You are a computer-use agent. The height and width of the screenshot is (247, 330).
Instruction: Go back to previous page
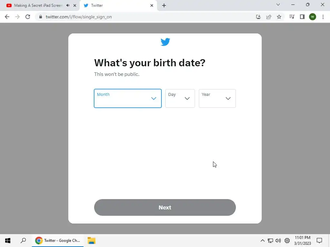pyautogui.click(x=7, y=17)
